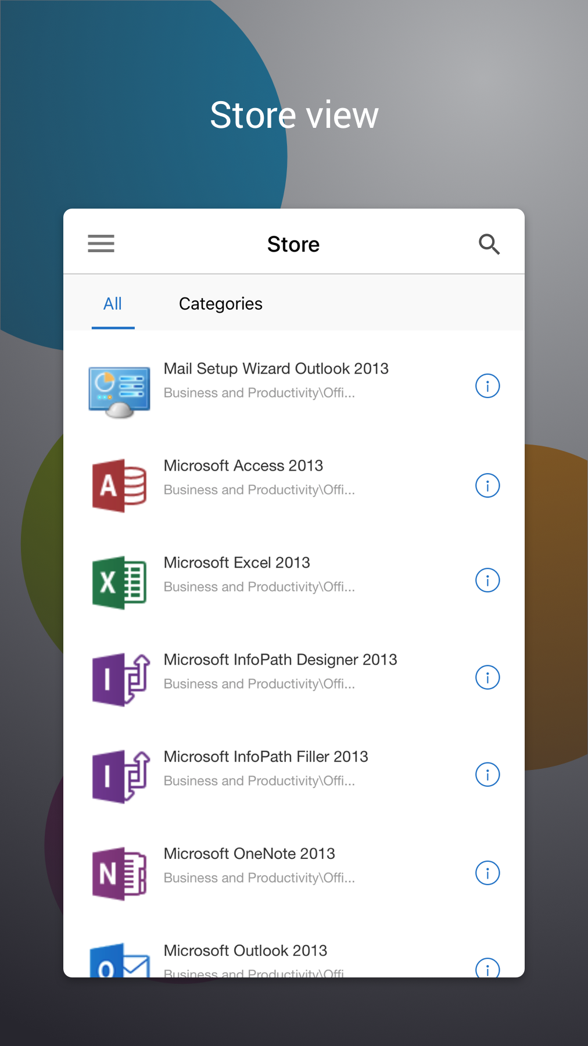This screenshot has width=588, height=1046.
Task: Switch to the Categories tab
Action: (x=220, y=304)
